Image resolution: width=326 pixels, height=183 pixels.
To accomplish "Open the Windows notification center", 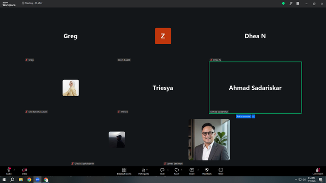I will pyautogui.click(x=321, y=179).
